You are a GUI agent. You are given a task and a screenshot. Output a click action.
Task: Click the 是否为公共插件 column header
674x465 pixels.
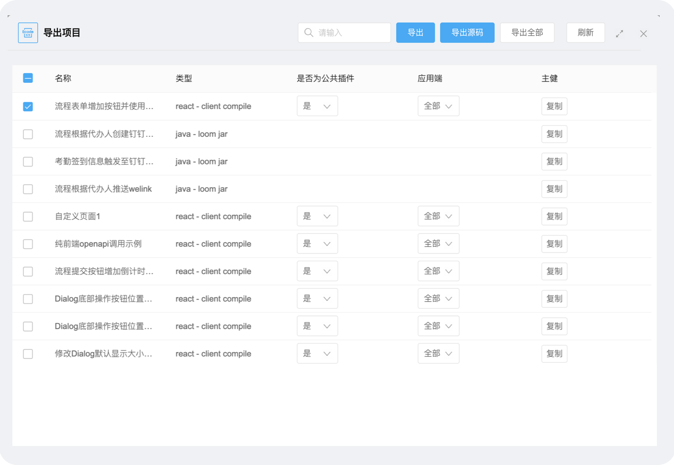(326, 78)
